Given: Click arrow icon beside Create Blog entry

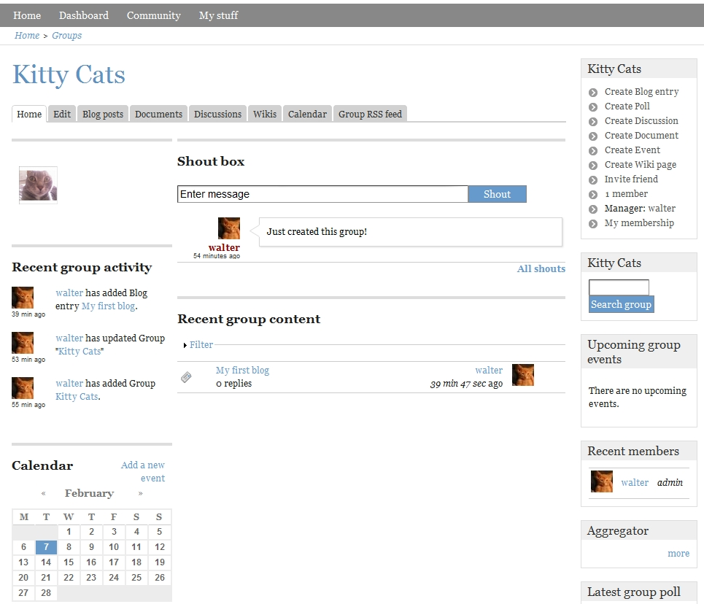Looking at the screenshot, I should pos(593,93).
